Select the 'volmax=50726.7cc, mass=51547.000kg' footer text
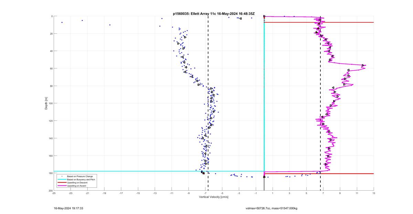This screenshot has height=214, width=413. 271,208
